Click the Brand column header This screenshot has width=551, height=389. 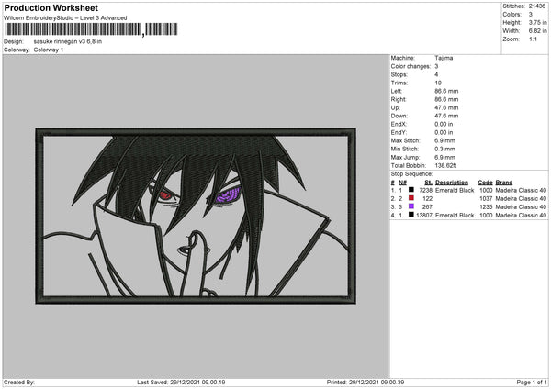[x=504, y=183]
